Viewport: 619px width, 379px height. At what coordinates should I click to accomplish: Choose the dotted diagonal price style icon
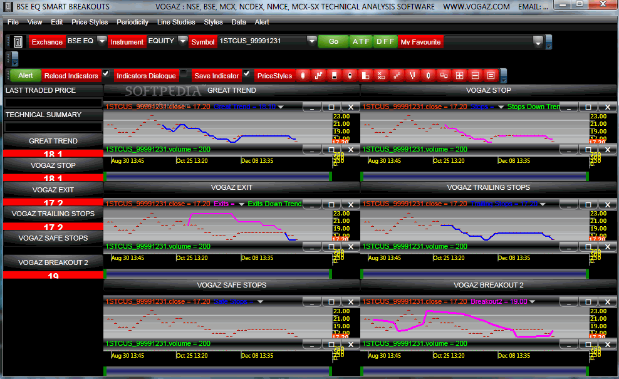tap(397, 75)
